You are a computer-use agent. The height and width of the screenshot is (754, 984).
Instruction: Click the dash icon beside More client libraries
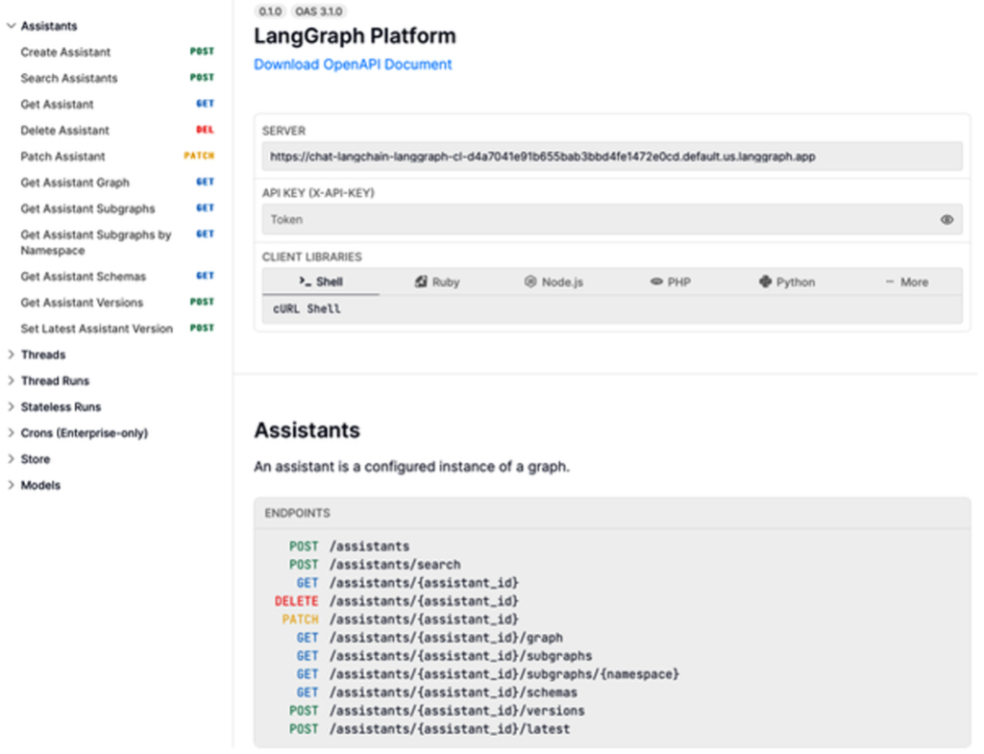coord(889,281)
